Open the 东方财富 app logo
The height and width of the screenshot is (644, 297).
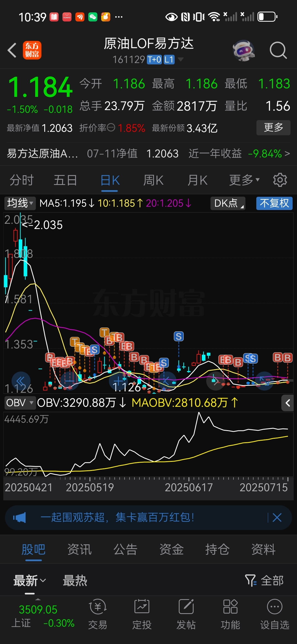pyautogui.click(x=32, y=50)
